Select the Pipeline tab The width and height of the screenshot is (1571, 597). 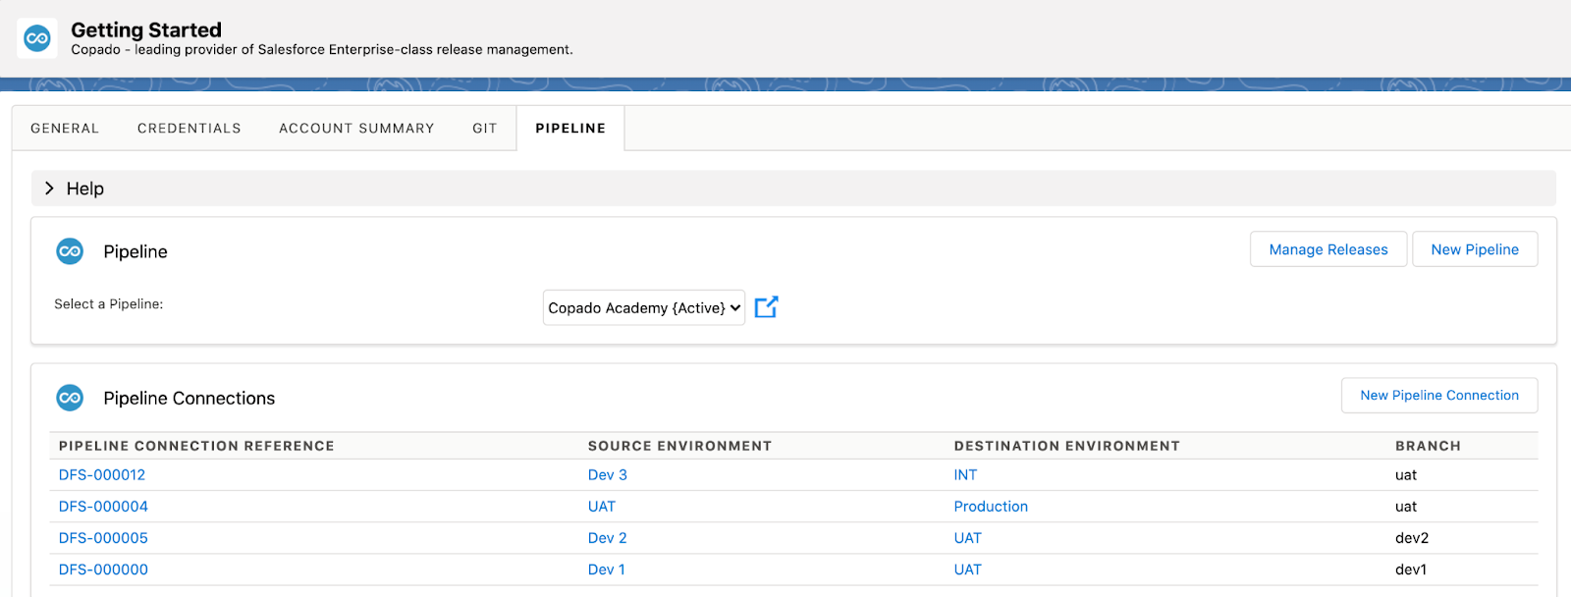(x=570, y=129)
